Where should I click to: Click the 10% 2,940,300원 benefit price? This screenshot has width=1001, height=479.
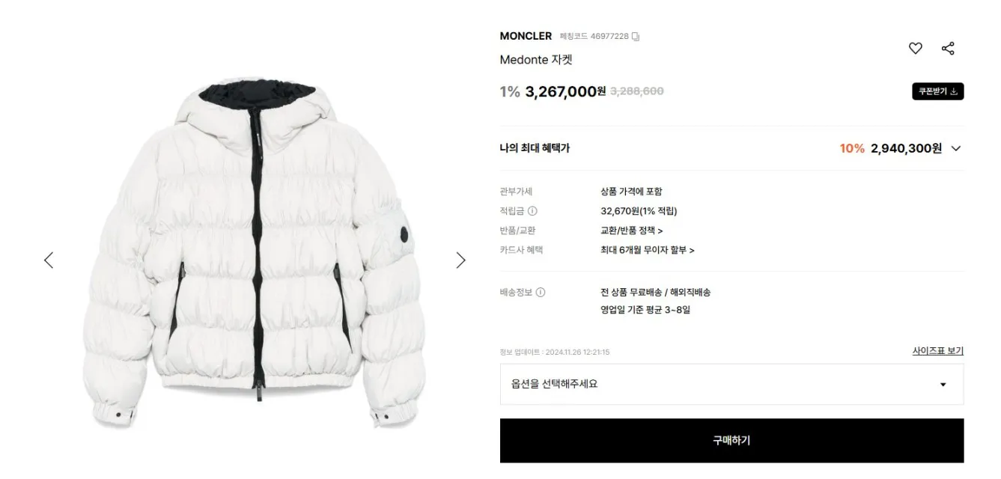pos(890,148)
